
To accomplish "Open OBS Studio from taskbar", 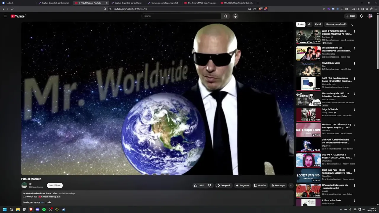I will 50,209.
